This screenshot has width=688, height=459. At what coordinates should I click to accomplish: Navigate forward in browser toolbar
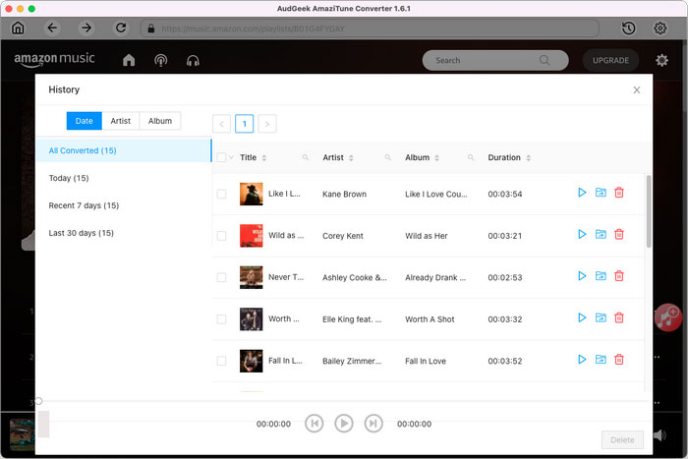pyautogui.click(x=86, y=29)
